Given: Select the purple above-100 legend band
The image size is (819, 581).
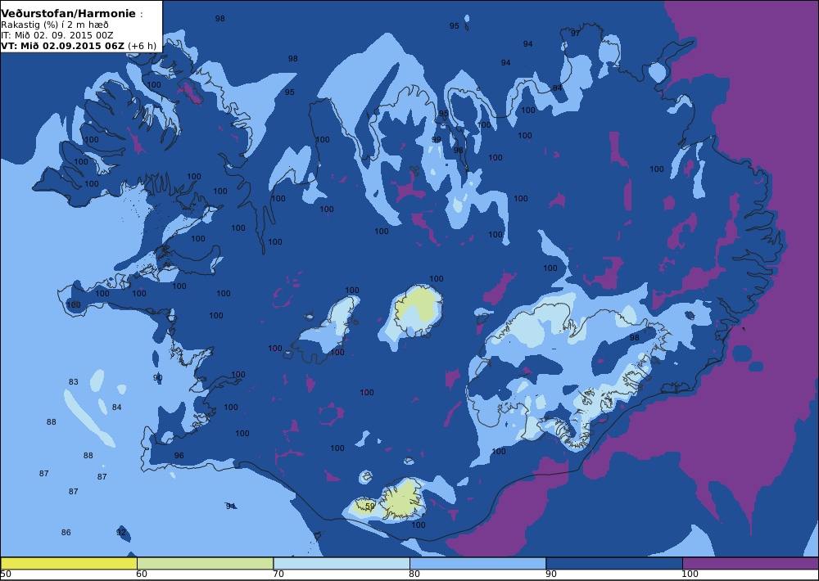Looking at the screenshot, I should [x=750, y=563].
